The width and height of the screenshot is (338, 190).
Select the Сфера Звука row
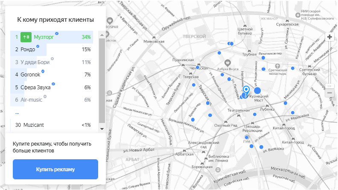click(x=52, y=88)
